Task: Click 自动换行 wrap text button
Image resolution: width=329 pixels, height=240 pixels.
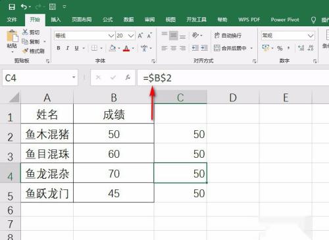Action: coord(228,36)
